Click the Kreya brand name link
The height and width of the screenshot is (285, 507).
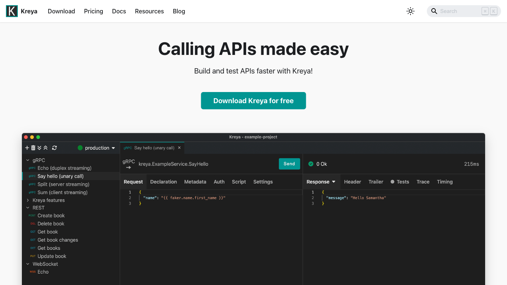click(29, 11)
